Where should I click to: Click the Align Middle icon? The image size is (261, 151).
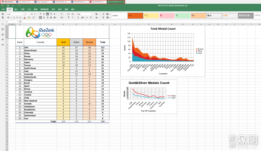[44, 14]
